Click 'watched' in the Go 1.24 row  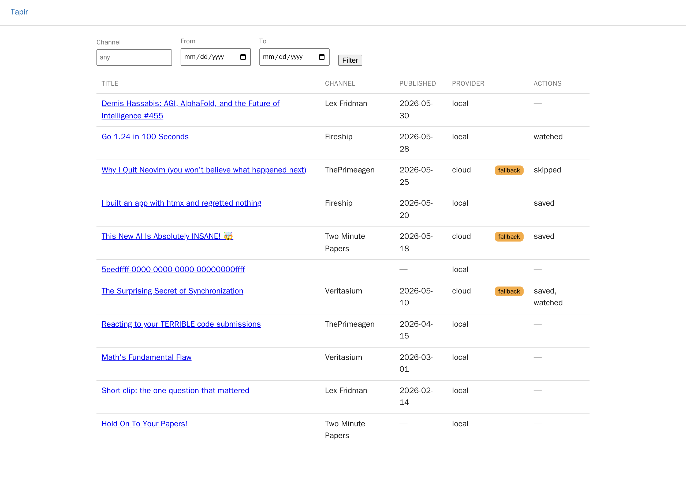(548, 137)
